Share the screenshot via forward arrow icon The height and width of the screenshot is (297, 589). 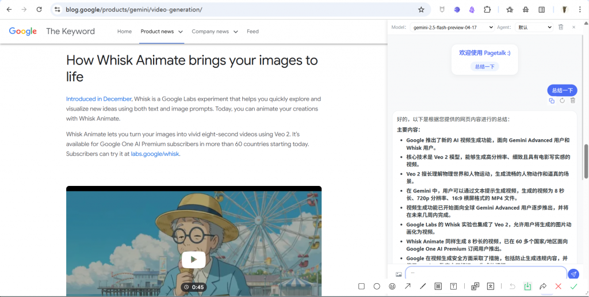543,287
